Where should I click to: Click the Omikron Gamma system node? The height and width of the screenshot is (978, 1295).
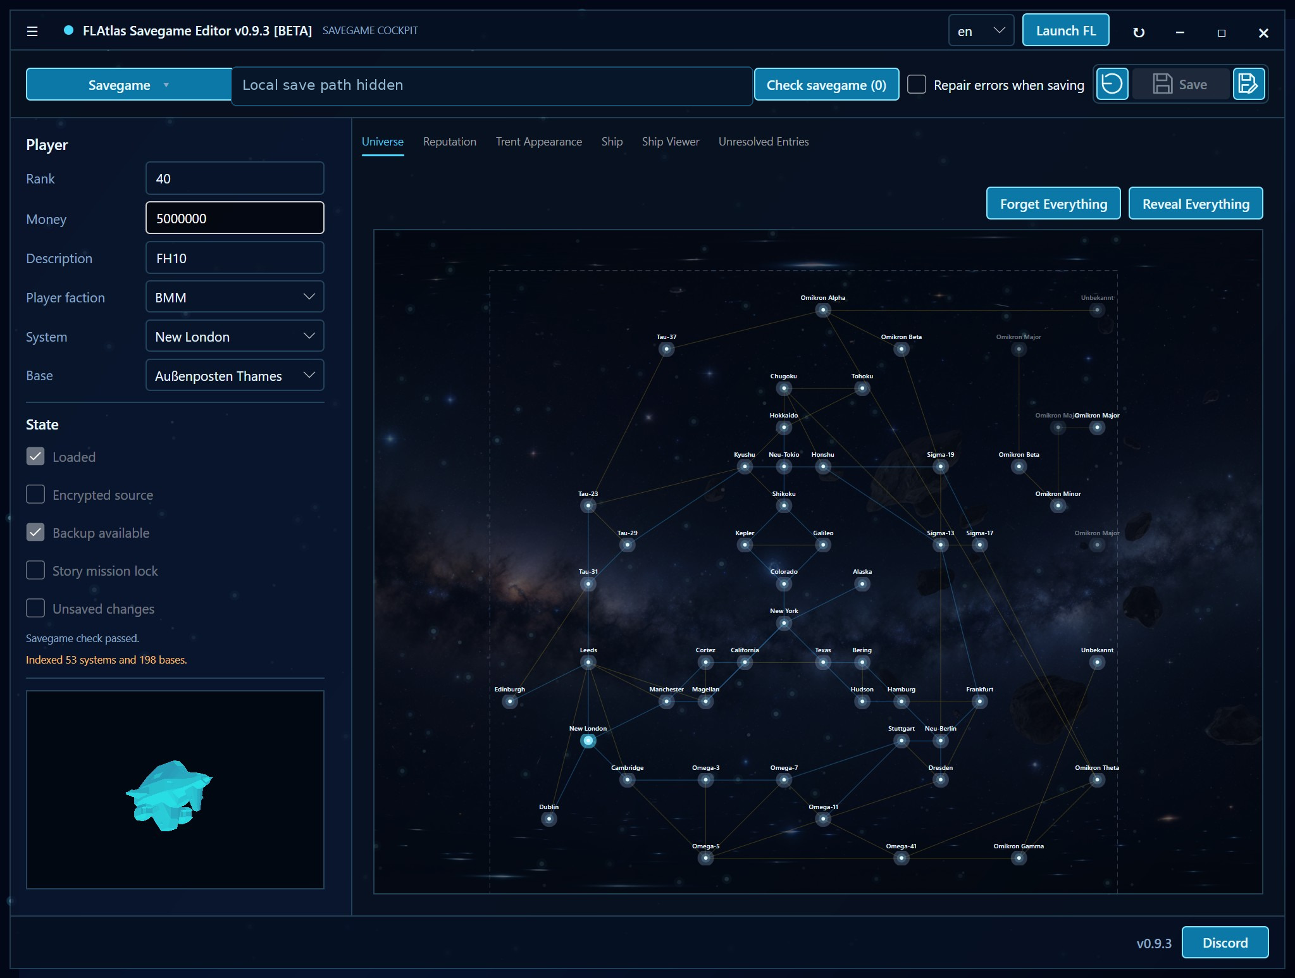(1019, 858)
